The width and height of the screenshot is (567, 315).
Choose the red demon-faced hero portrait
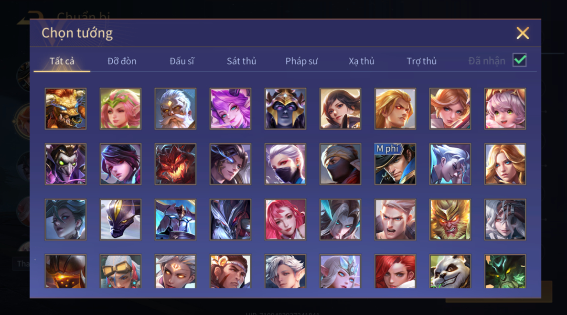pos(175,164)
